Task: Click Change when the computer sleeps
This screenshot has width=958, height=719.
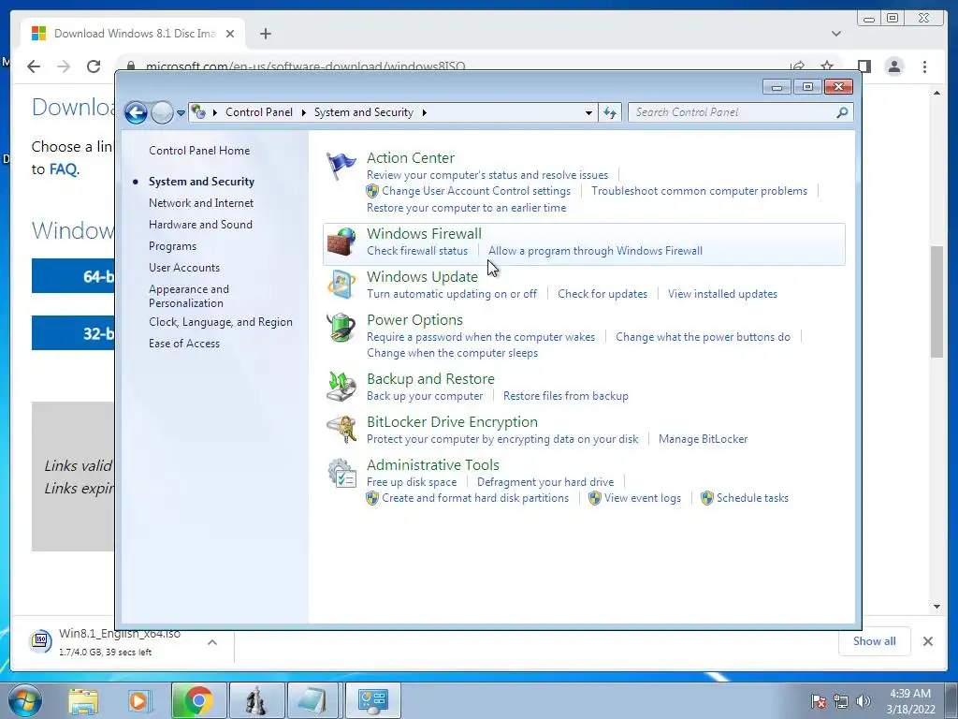Action: point(452,353)
